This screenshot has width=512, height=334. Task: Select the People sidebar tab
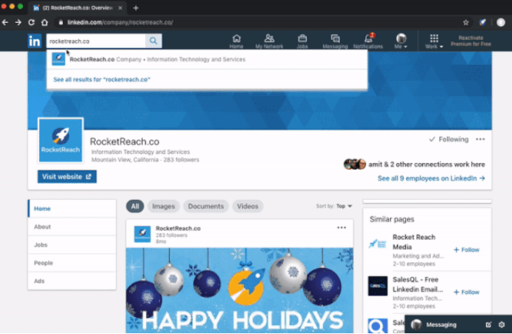coord(72,263)
